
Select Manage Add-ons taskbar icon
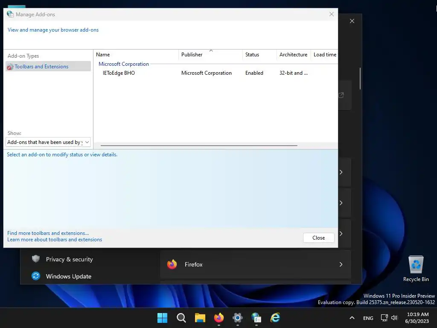click(x=256, y=318)
